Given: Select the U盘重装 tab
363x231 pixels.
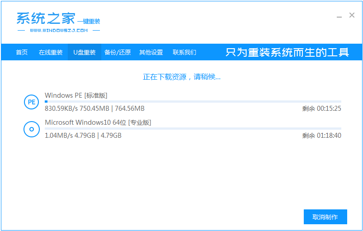Looking at the screenshot, I should pos(85,52).
